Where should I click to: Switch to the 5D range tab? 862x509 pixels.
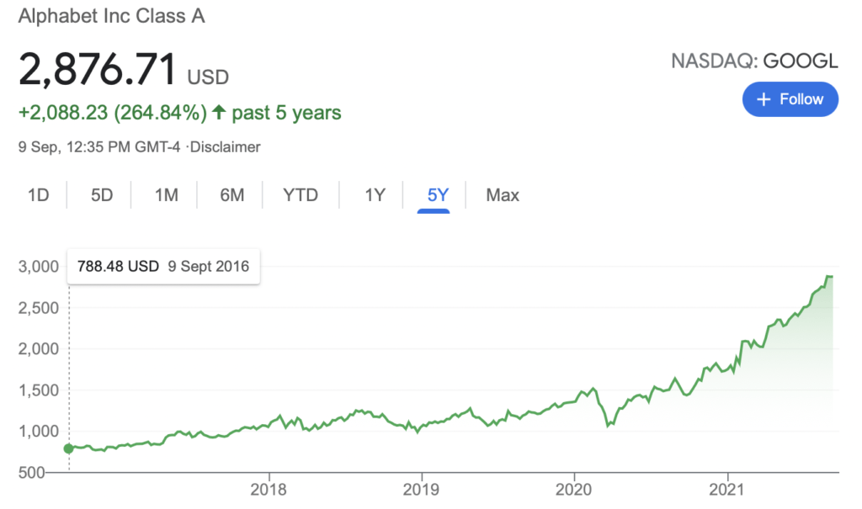(102, 195)
